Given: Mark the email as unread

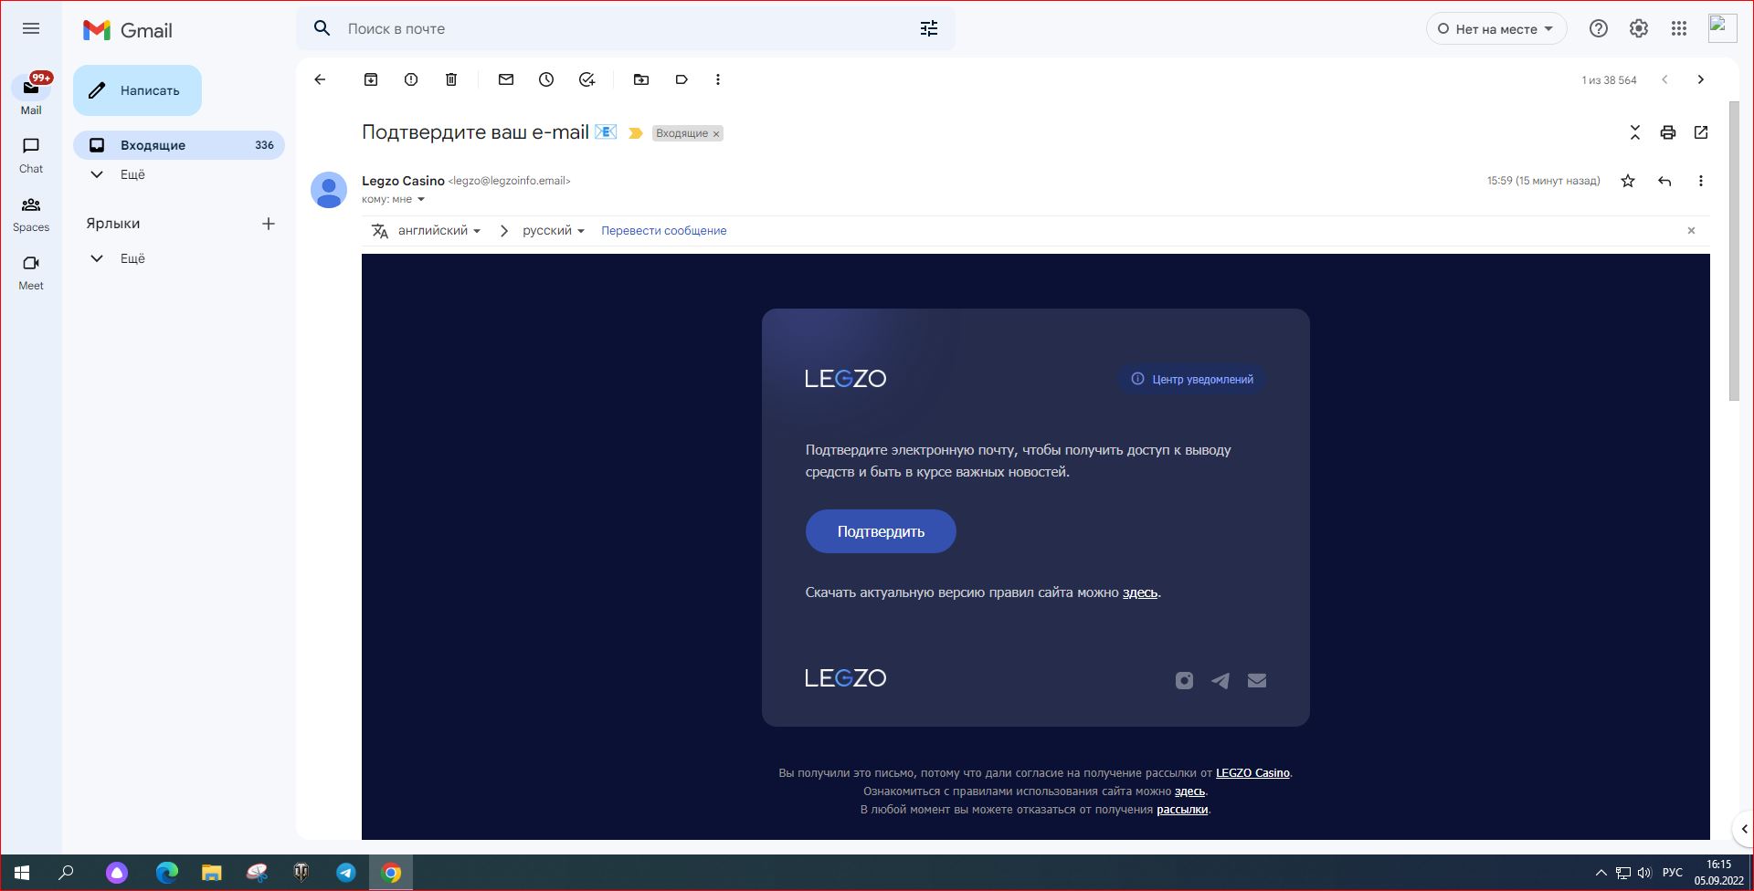Looking at the screenshot, I should click(506, 79).
